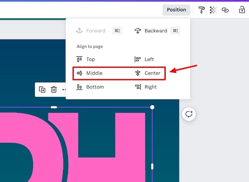The height and width of the screenshot is (182, 249).
Task: Click the copy style paint roller icon
Action: [x=202, y=10]
